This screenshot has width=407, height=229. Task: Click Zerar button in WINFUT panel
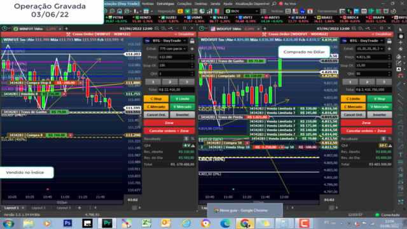(169, 123)
